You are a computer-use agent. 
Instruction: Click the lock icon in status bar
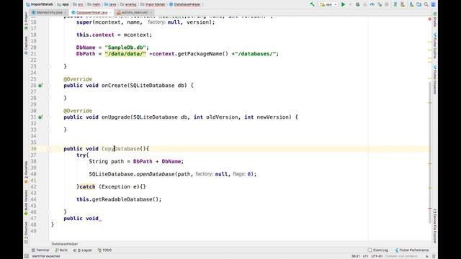[427, 256]
